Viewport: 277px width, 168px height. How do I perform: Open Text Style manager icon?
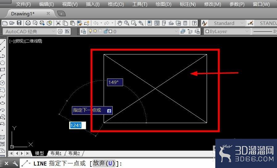205,23
